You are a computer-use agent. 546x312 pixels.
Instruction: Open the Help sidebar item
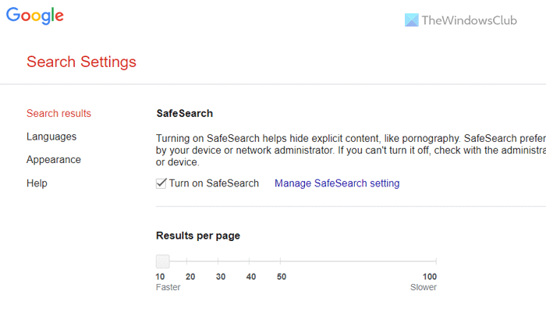37,183
